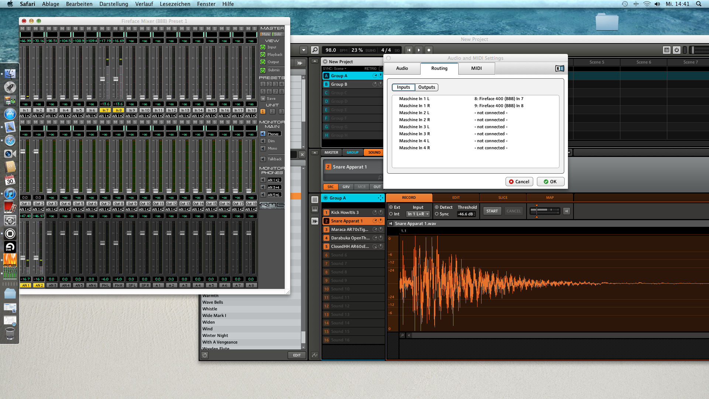Select the Ext source radio button
This screenshot has height=399, width=709.
click(391, 207)
